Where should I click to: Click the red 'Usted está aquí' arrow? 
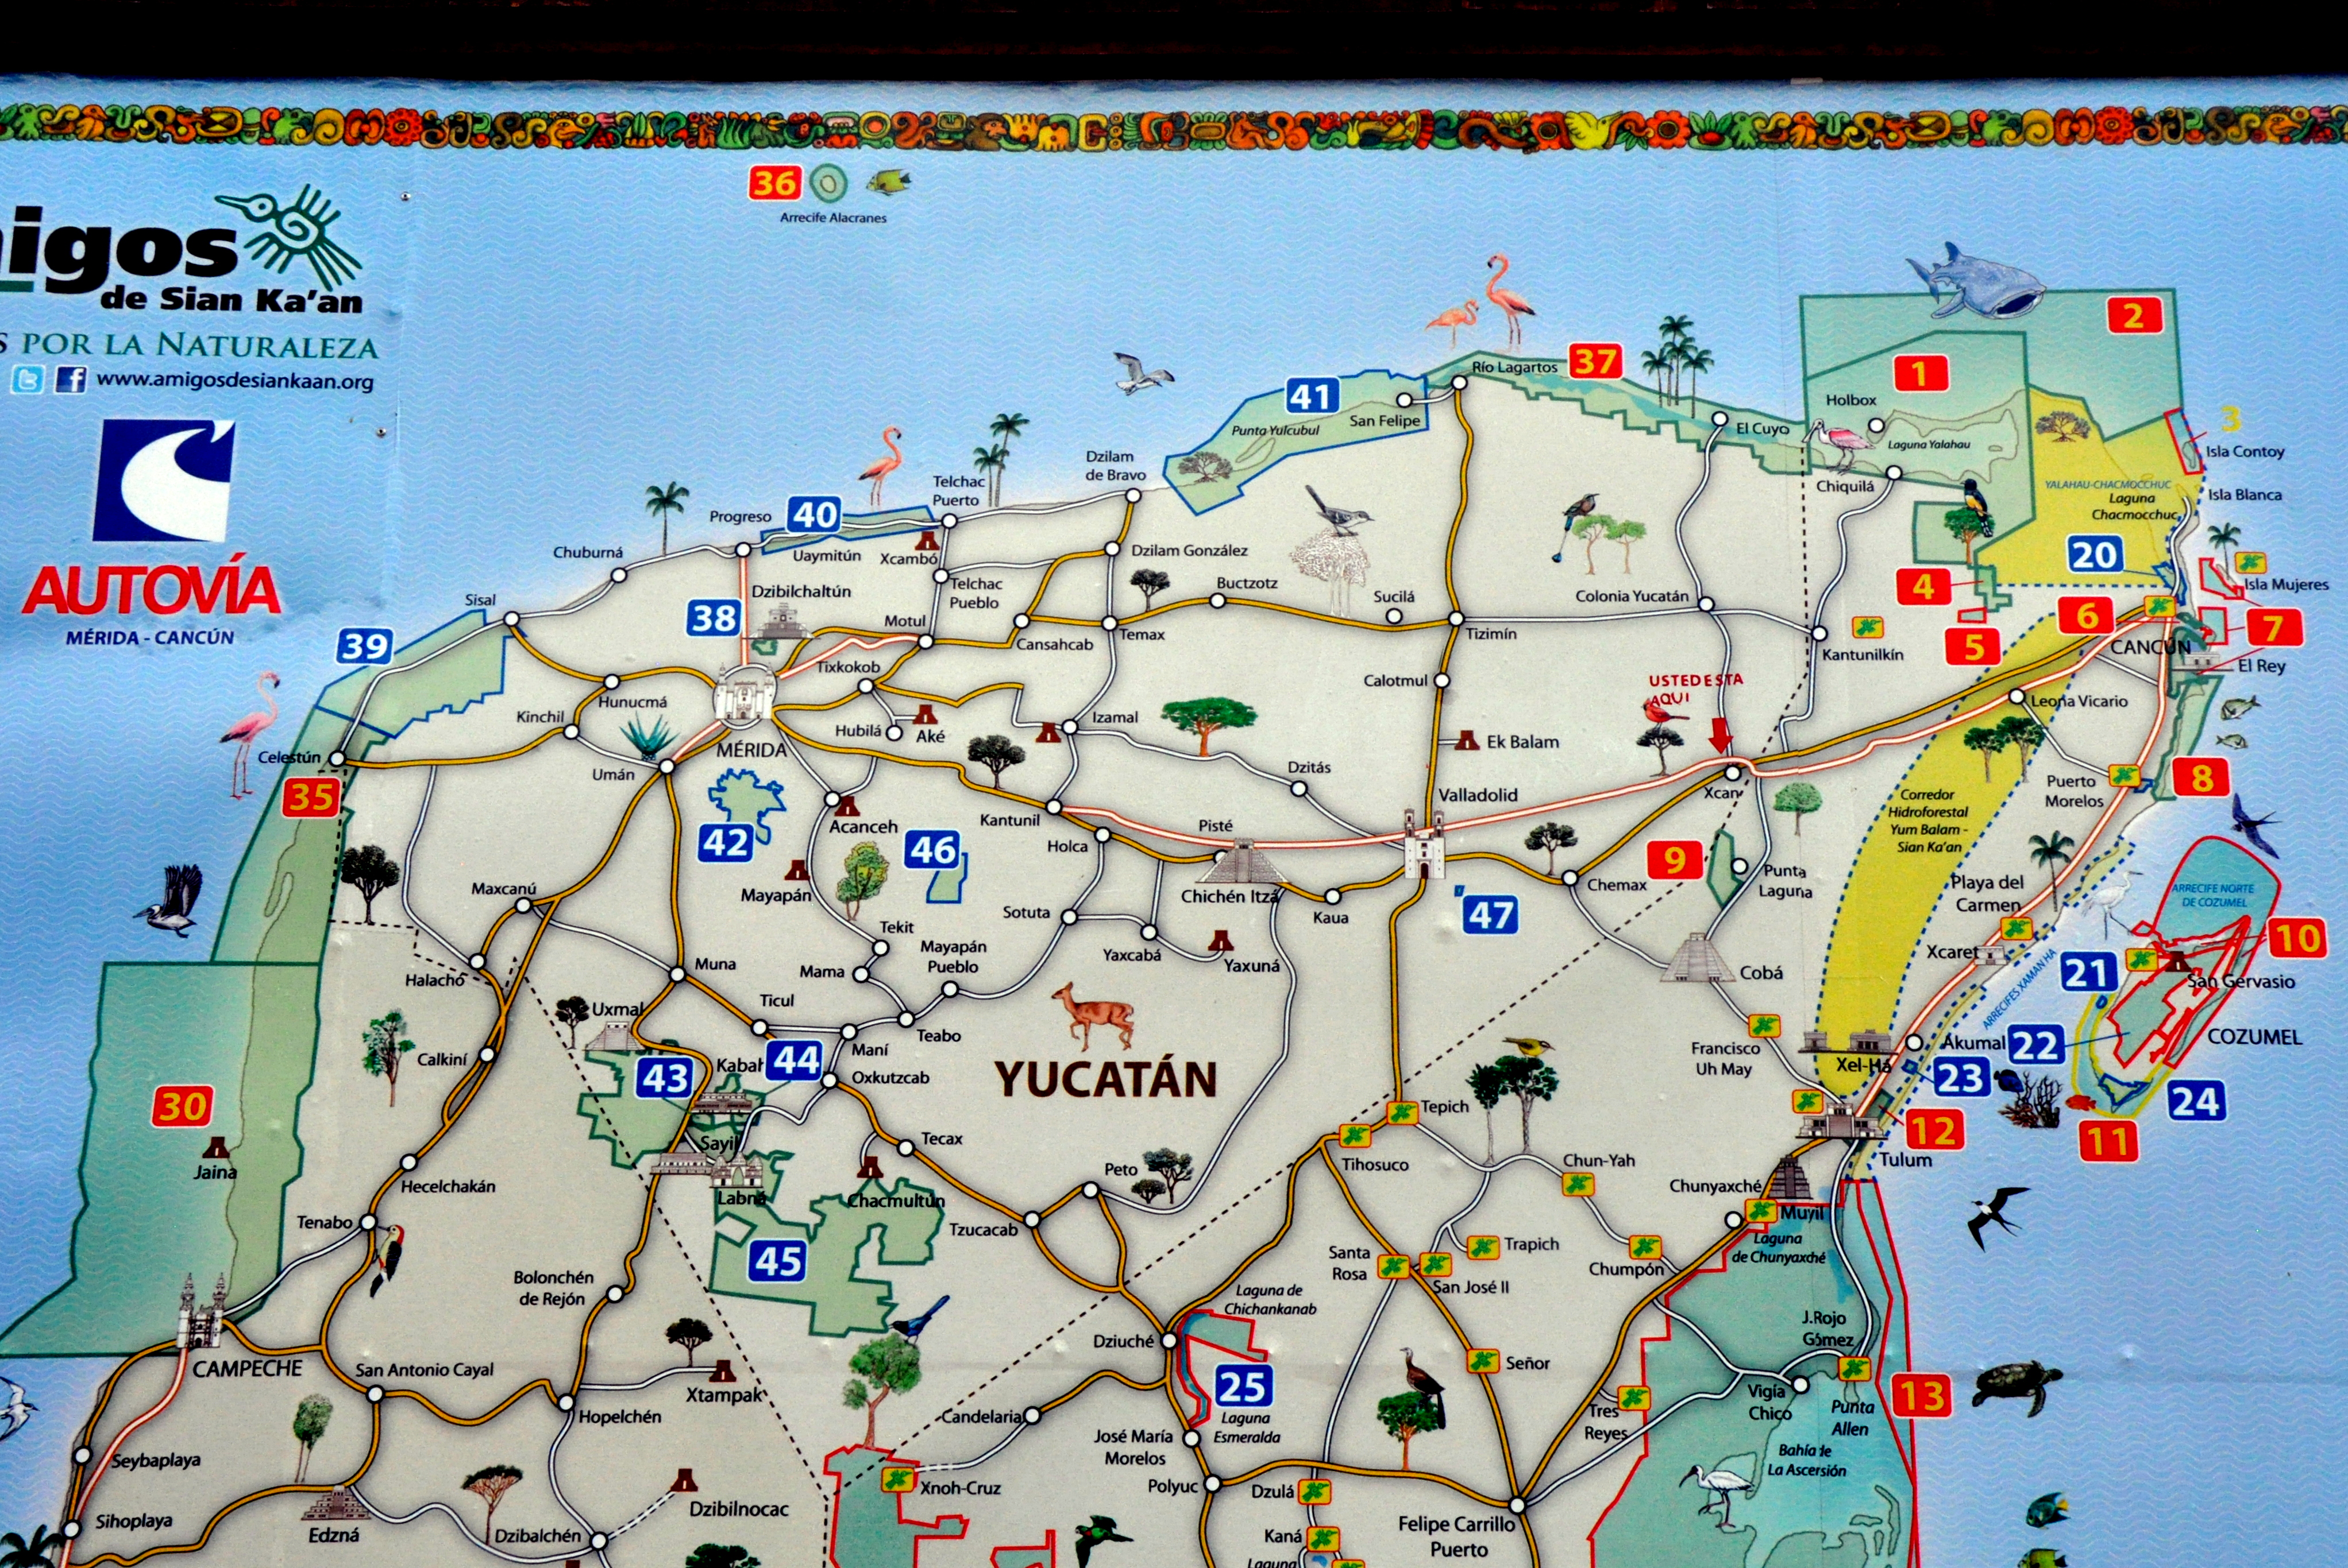(1719, 734)
